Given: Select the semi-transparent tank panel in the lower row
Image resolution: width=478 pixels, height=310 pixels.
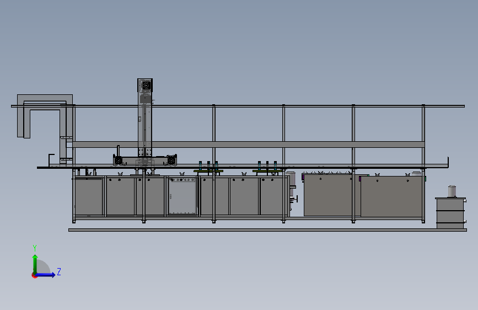Looking at the screenshot, I should tap(182, 196).
